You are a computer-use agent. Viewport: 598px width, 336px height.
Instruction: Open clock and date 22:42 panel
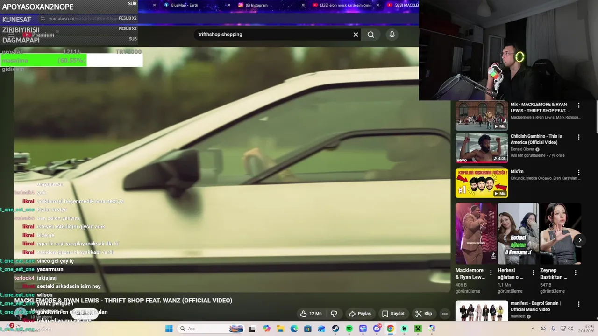pyautogui.click(x=586, y=329)
